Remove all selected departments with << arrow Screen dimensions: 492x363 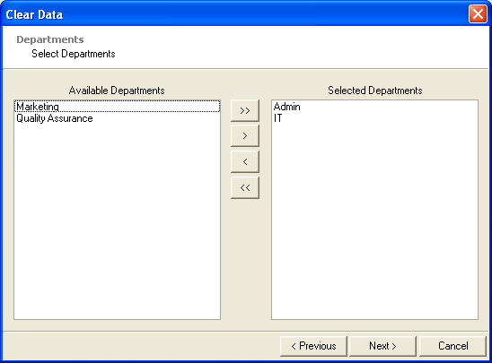tap(245, 187)
